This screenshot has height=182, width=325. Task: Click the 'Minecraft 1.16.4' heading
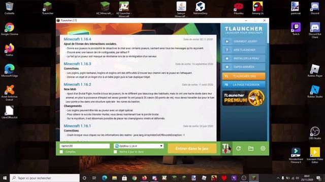click(x=77, y=39)
